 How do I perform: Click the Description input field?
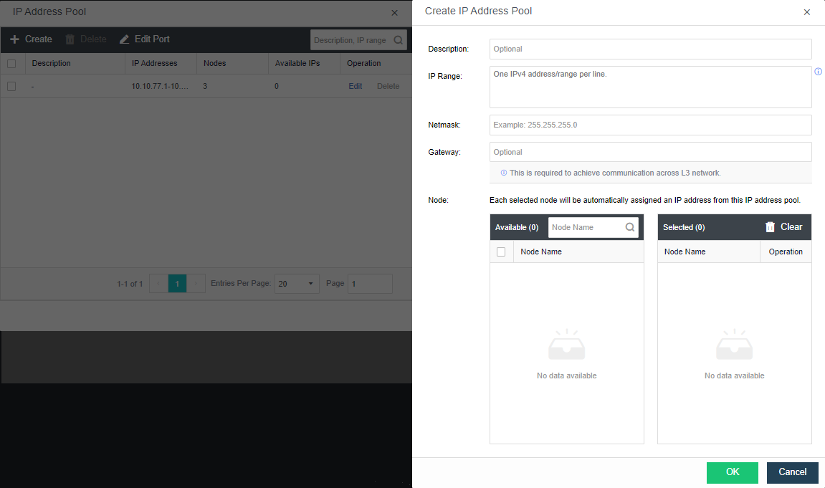coord(650,49)
